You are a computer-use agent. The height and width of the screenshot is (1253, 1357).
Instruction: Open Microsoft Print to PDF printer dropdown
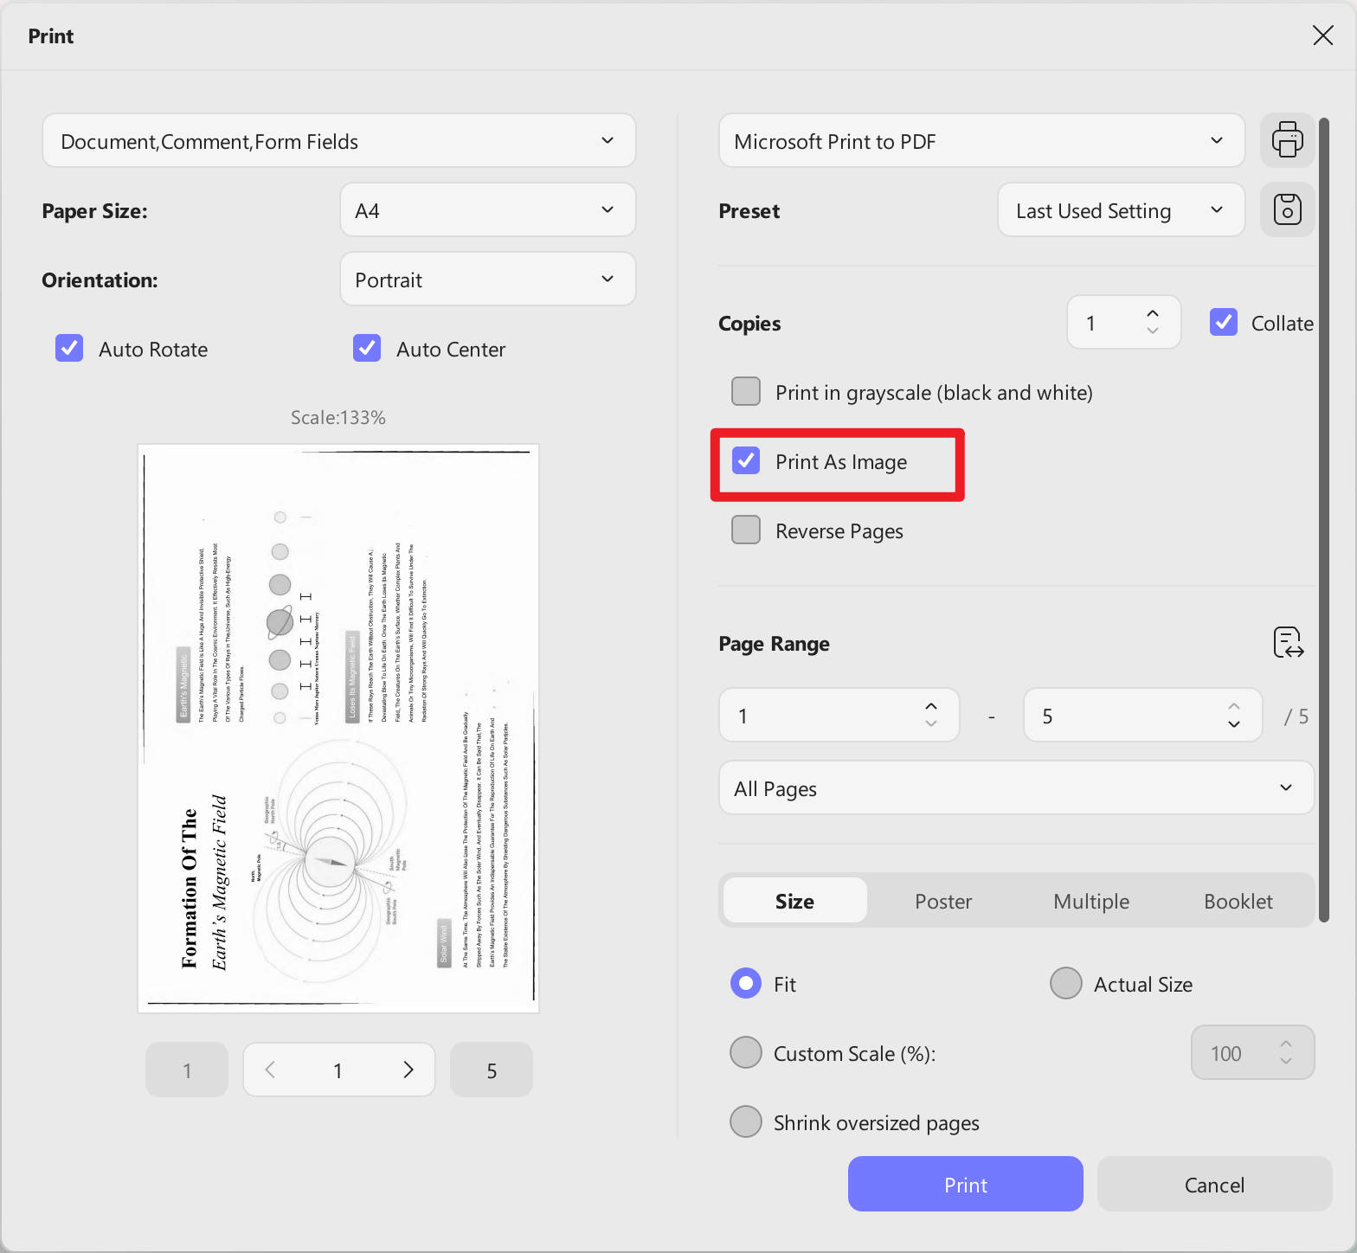point(981,140)
